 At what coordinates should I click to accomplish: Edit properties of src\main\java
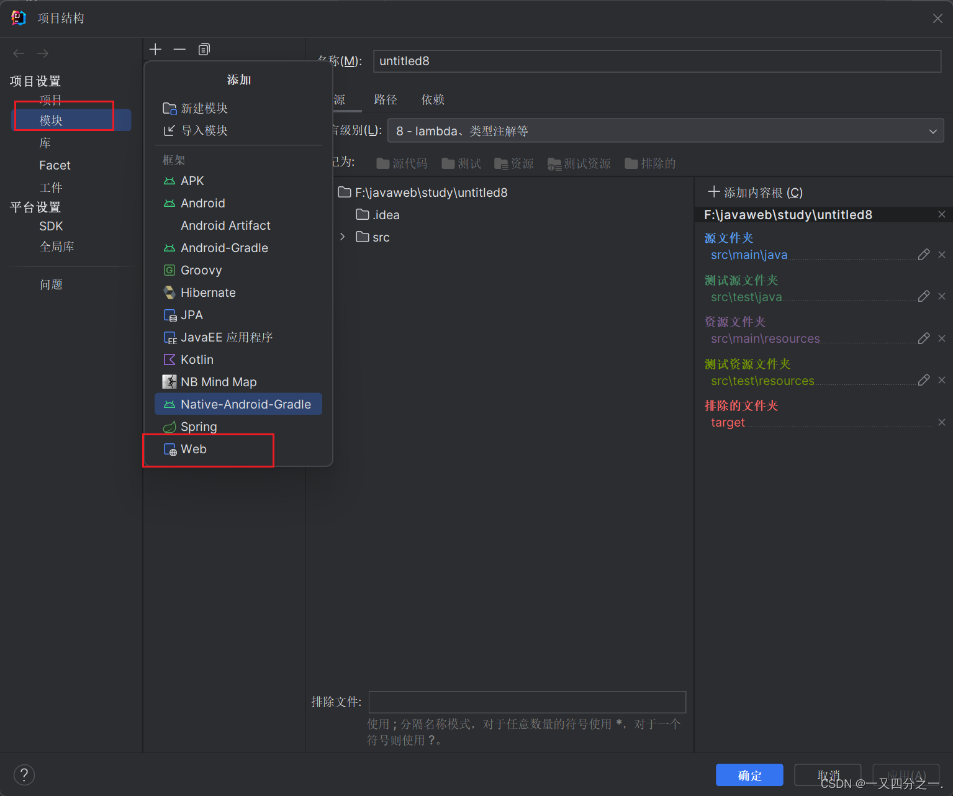tap(924, 255)
